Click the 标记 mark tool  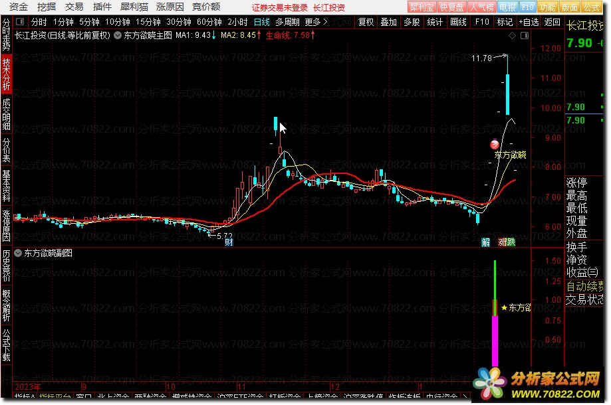pyautogui.click(x=505, y=22)
